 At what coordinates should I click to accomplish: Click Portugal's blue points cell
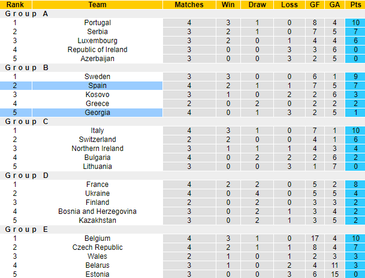pyautogui.click(x=355, y=23)
